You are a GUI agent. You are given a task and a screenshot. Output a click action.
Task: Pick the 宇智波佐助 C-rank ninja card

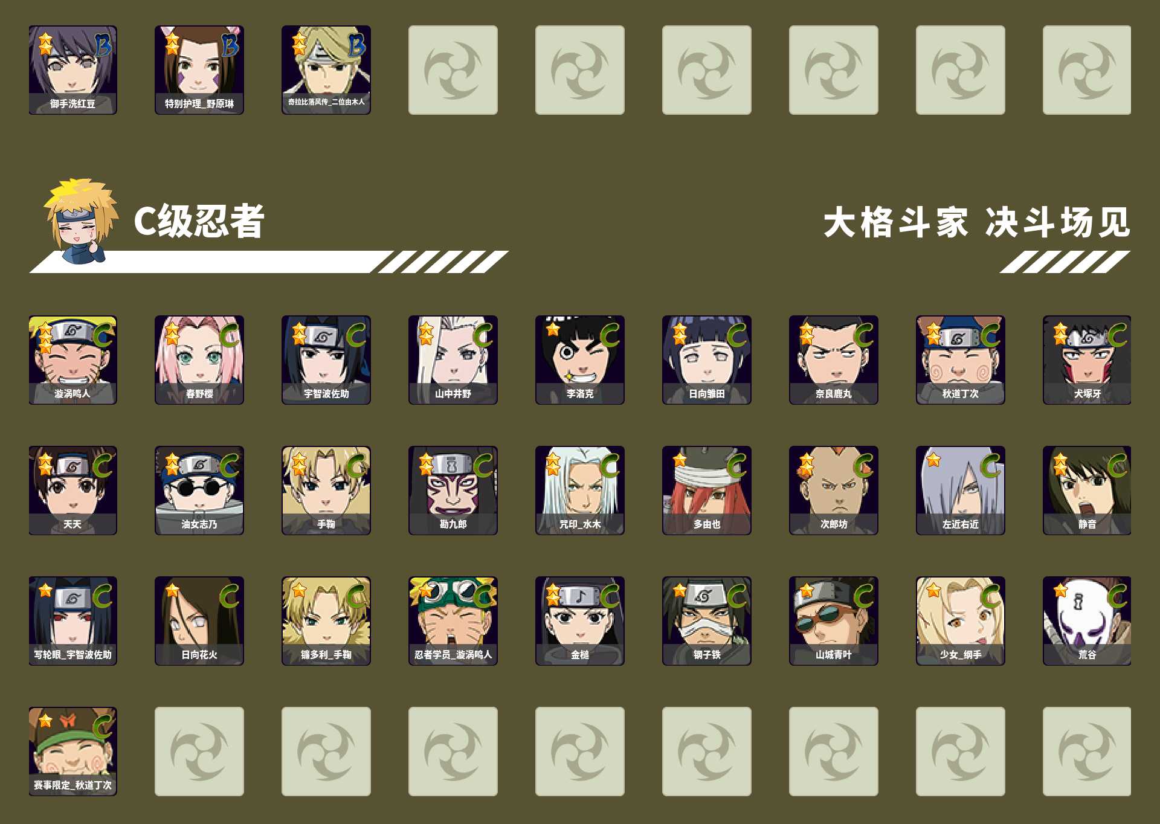326,359
